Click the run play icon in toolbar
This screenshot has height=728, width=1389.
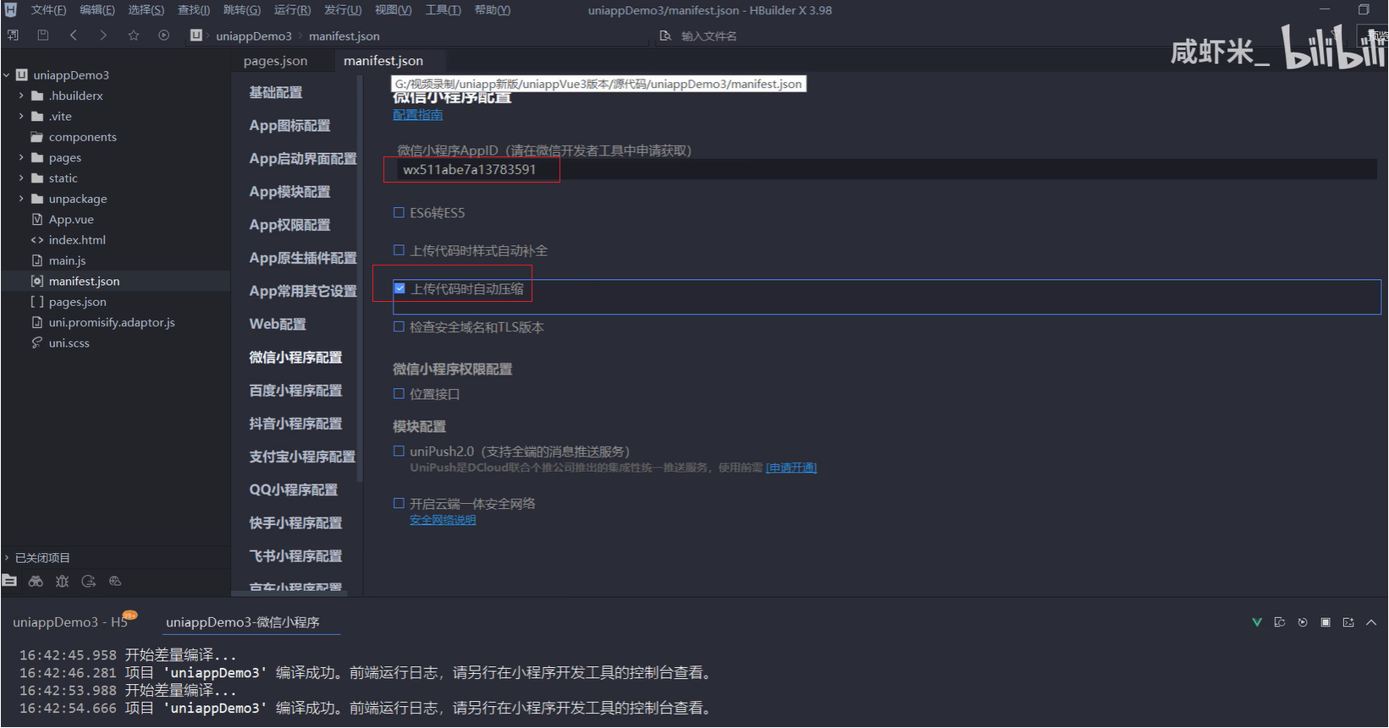[x=164, y=36]
